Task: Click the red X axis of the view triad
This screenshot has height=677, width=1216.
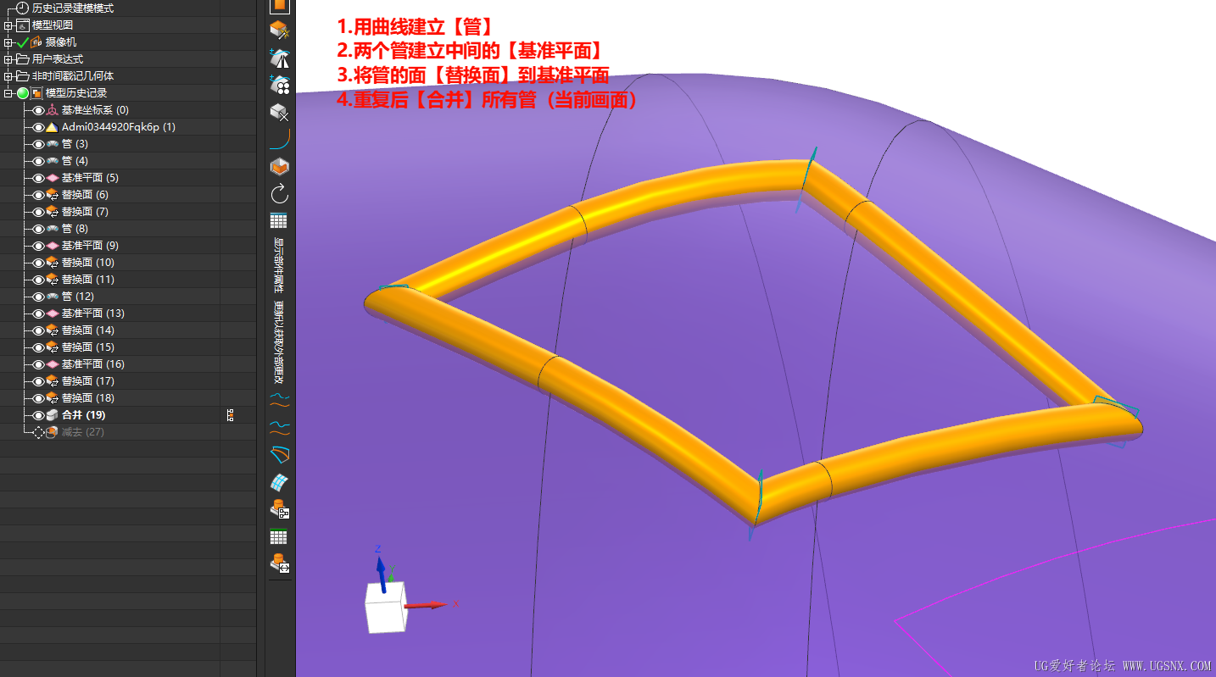Action: tap(427, 605)
